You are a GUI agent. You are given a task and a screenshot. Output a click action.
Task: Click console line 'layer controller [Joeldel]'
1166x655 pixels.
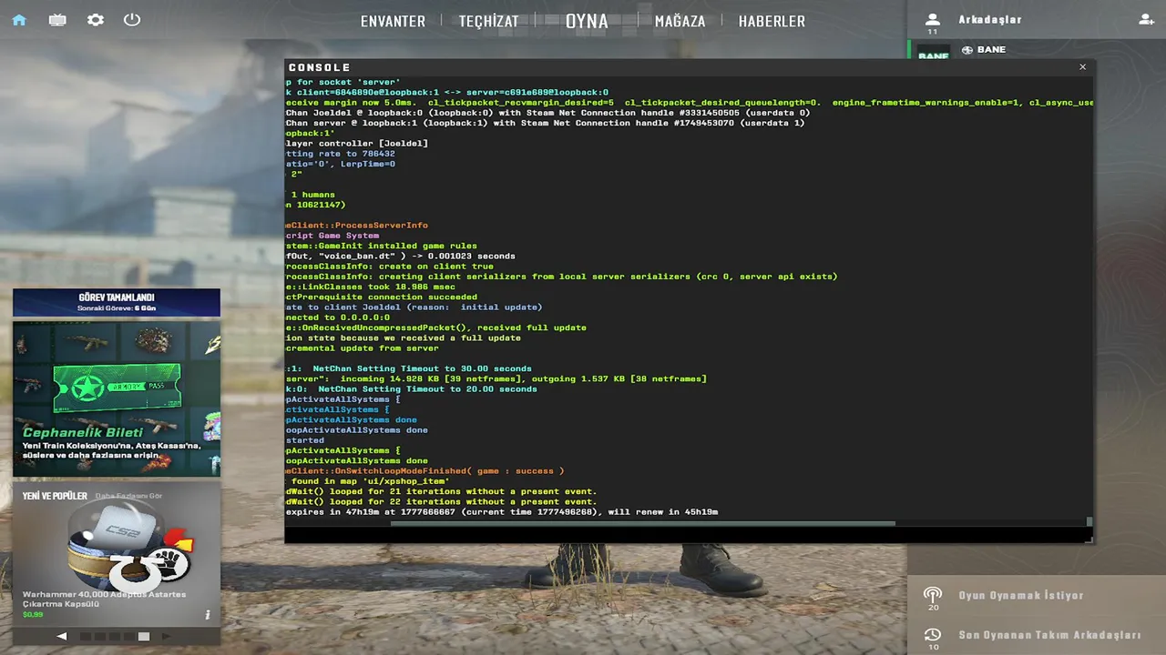(x=356, y=143)
